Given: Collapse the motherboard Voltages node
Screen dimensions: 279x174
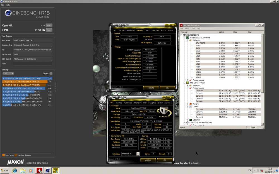Looking at the screenshot, I should tap(187, 40).
